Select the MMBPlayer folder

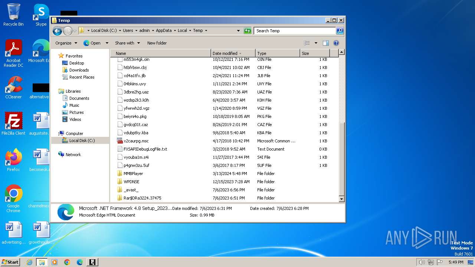133,174
